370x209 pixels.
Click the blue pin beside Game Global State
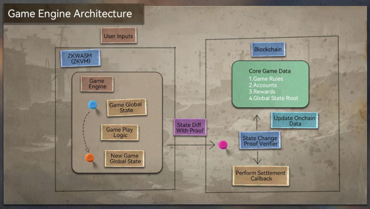92,105
